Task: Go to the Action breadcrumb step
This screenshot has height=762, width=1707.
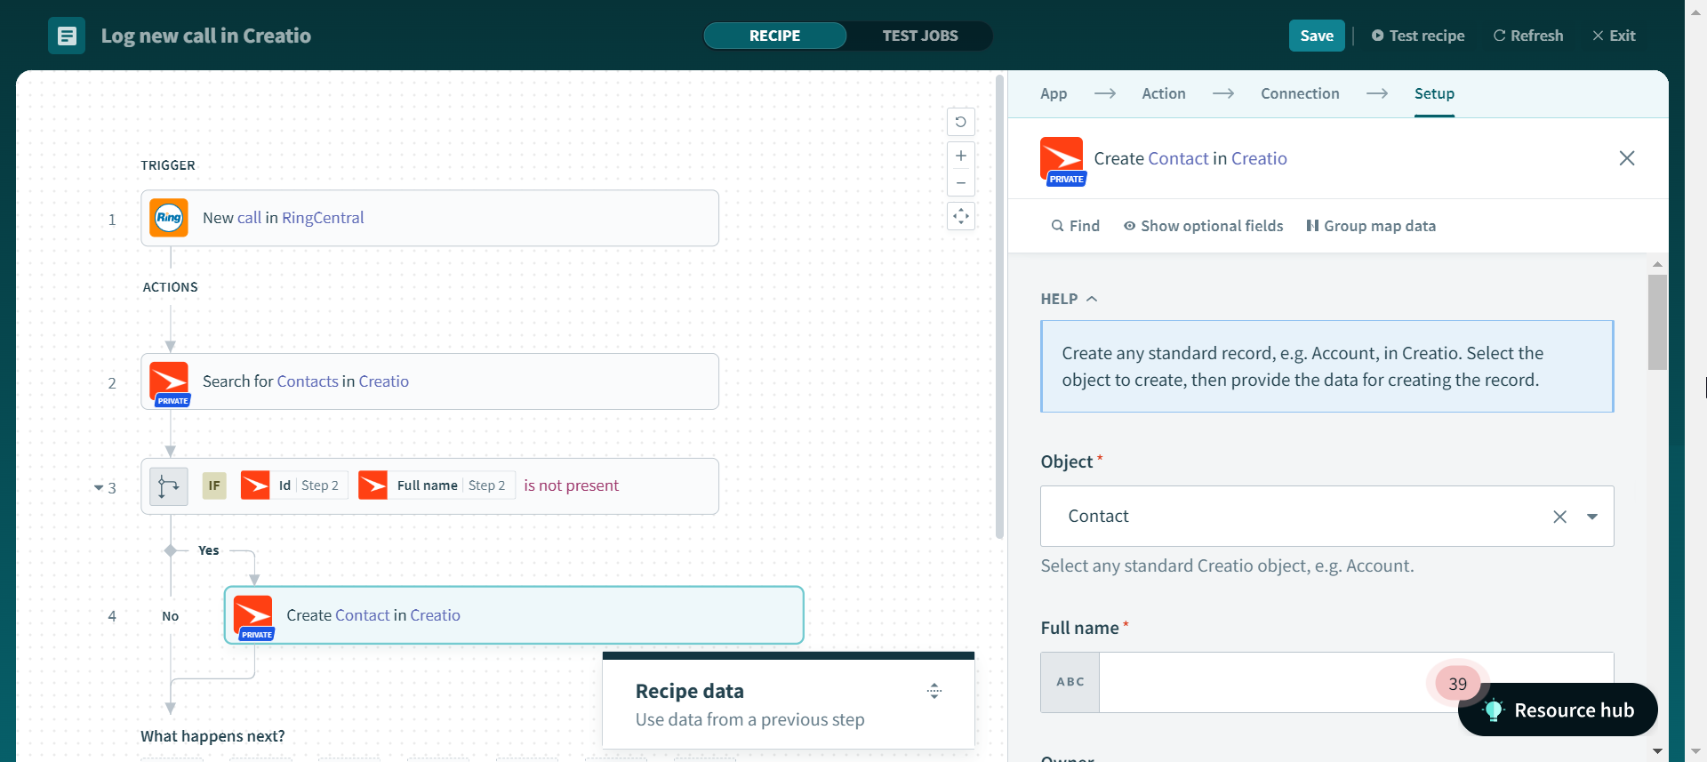Action: point(1164,93)
